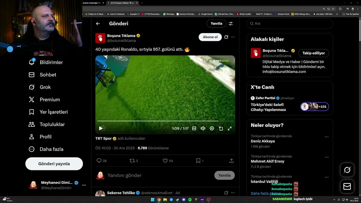The height and width of the screenshot is (203, 361).
Task: Open Türkiye'deki Selefi Cihatçı Yapılanması live
Action: click(268, 107)
